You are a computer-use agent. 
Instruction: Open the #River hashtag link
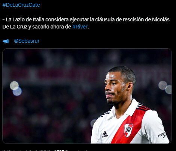pos(80,27)
